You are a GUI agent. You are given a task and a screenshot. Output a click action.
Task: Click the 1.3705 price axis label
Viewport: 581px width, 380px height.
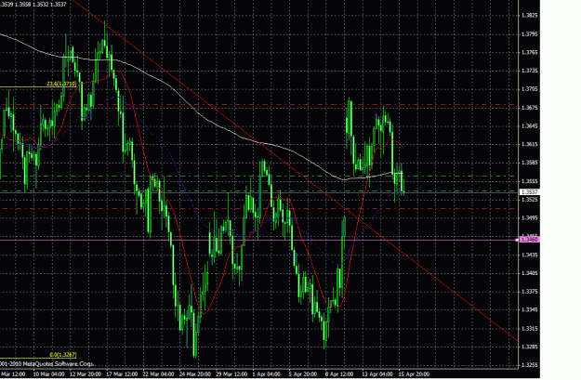click(x=529, y=89)
